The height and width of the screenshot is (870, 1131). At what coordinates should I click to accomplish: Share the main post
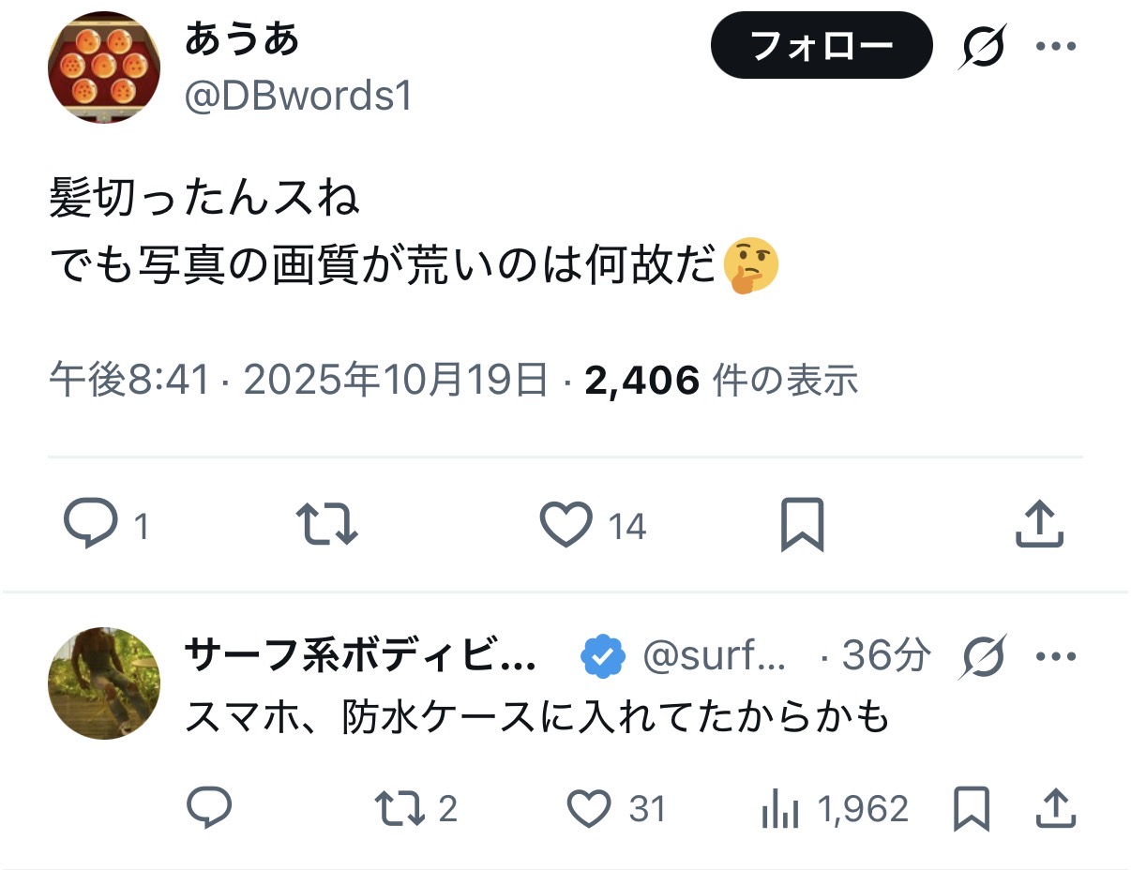(1040, 525)
